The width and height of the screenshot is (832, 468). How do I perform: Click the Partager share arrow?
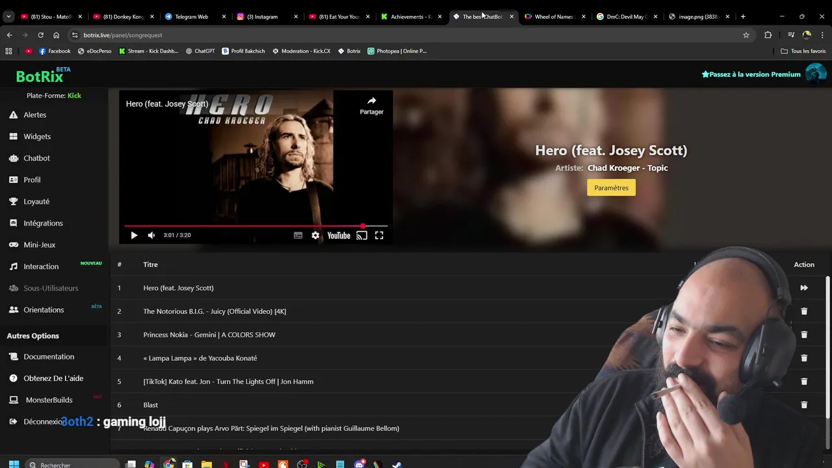pyautogui.click(x=372, y=105)
